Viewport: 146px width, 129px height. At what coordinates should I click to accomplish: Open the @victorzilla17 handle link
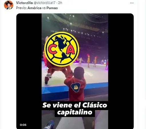coord(44,3)
